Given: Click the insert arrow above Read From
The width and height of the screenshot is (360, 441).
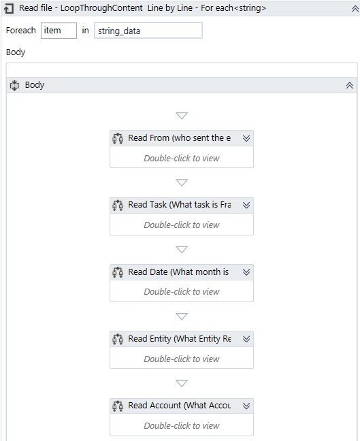Looking at the screenshot, I should 182,116.
